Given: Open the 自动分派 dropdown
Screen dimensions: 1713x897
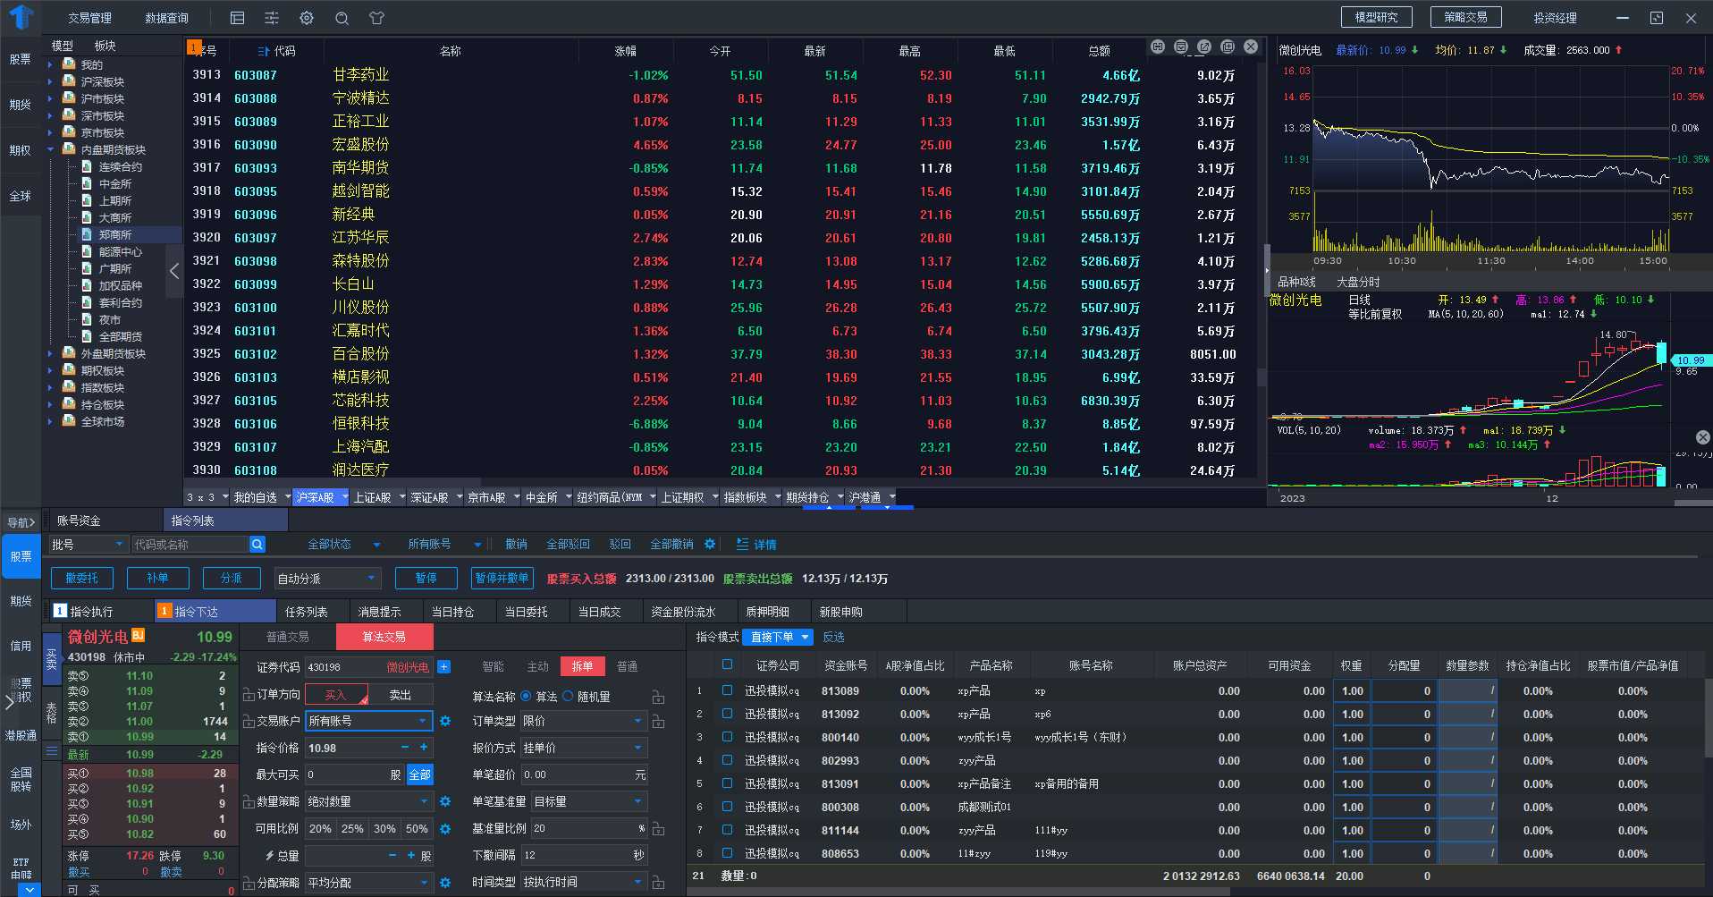Looking at the screenshot, I should [327, 579].
